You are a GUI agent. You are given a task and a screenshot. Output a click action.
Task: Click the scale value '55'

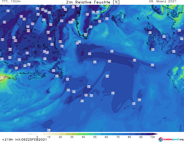coord(95,137)
